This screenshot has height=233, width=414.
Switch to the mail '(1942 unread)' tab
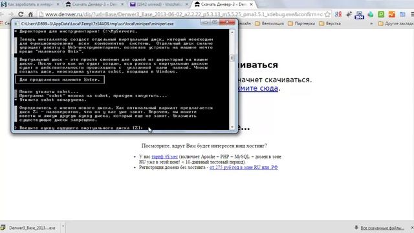pyautogui.click(x=160, y=5)
